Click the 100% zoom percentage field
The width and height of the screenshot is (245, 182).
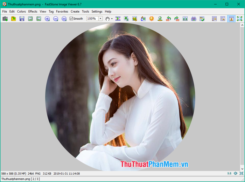coord(92,19)
